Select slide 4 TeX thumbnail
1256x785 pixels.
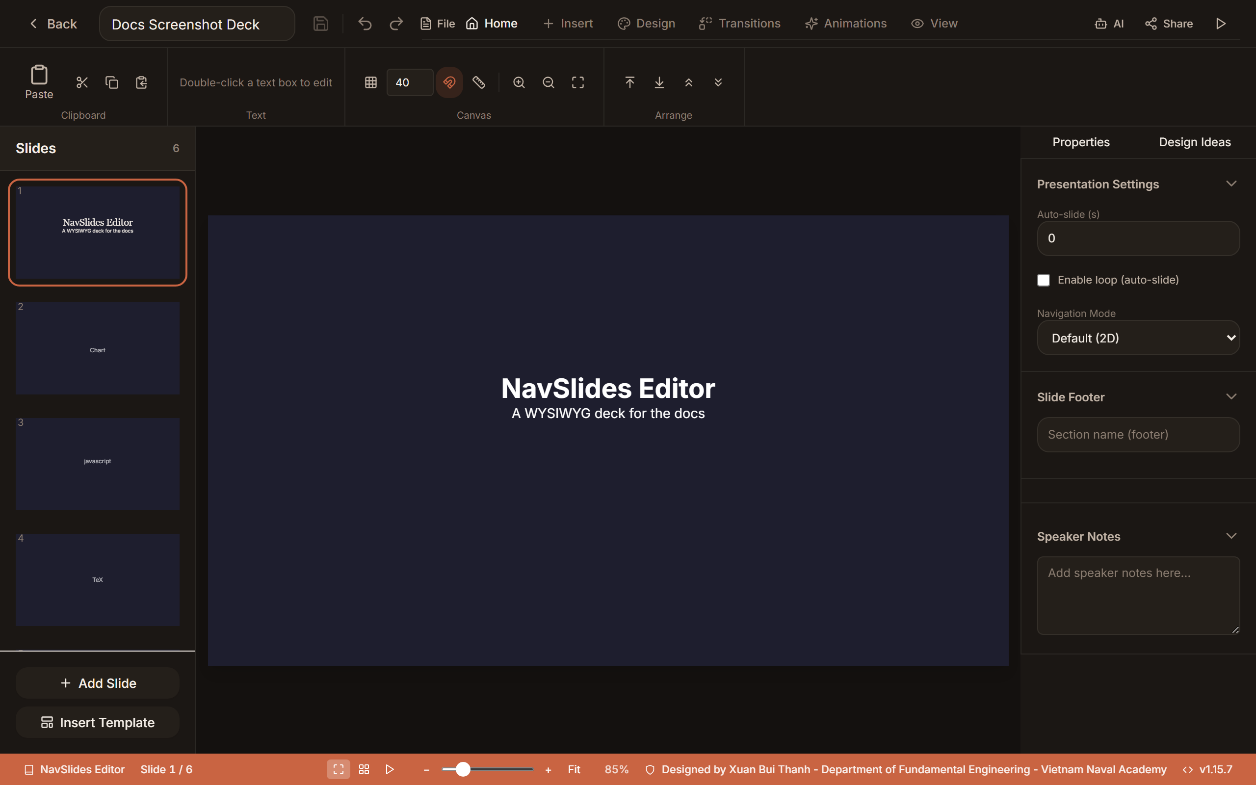[x=98, y=579]
